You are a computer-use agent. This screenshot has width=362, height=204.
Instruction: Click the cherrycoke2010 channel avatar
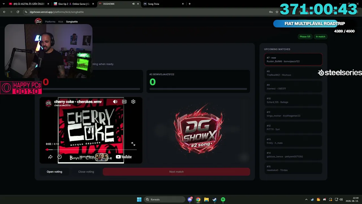pos(49,103)
